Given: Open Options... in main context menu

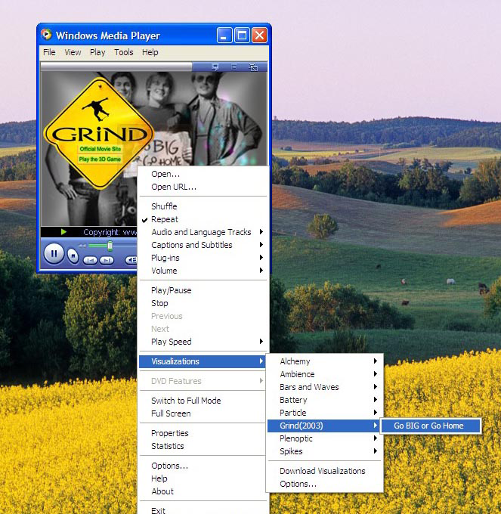Looking at the screenshot, I should point(203,466).
